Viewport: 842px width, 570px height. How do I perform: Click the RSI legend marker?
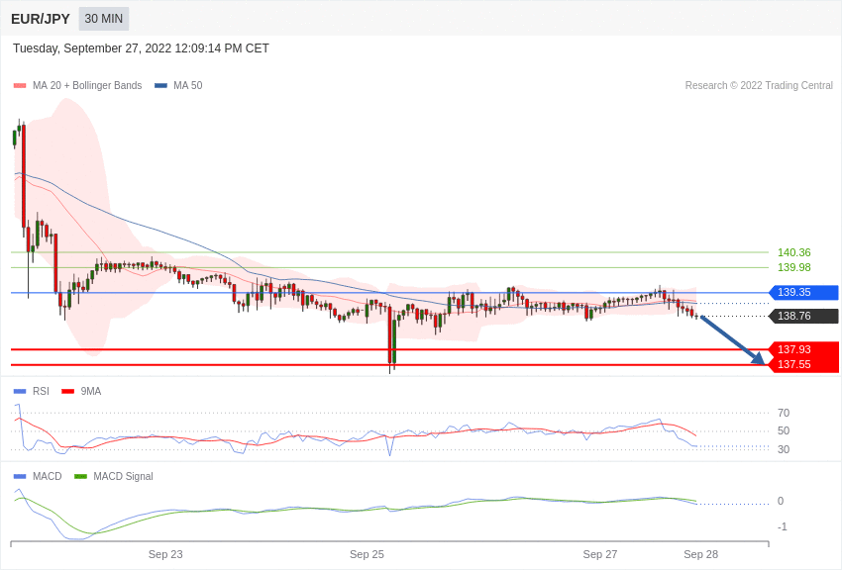coord(20,392)
